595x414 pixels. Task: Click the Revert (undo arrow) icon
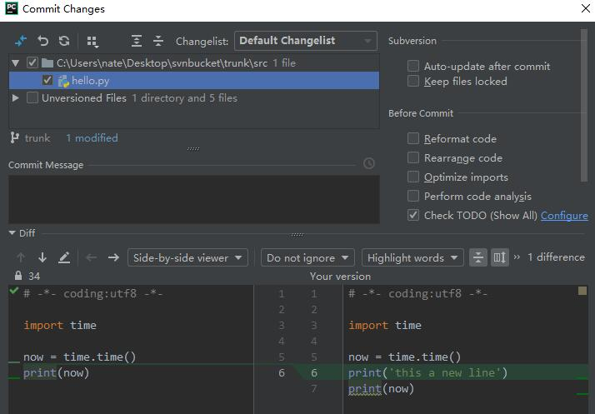(43, 41)
